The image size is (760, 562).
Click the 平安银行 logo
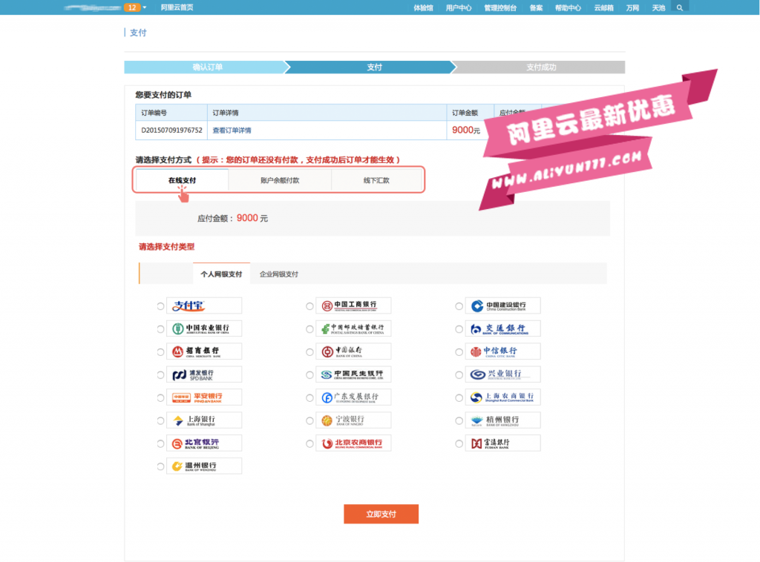204,397
